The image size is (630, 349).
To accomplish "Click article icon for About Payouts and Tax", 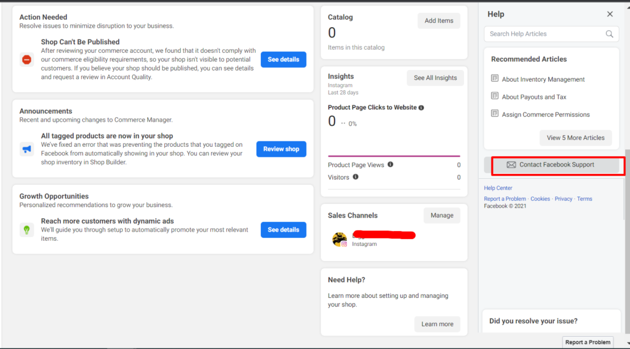I will click(495, 96).
